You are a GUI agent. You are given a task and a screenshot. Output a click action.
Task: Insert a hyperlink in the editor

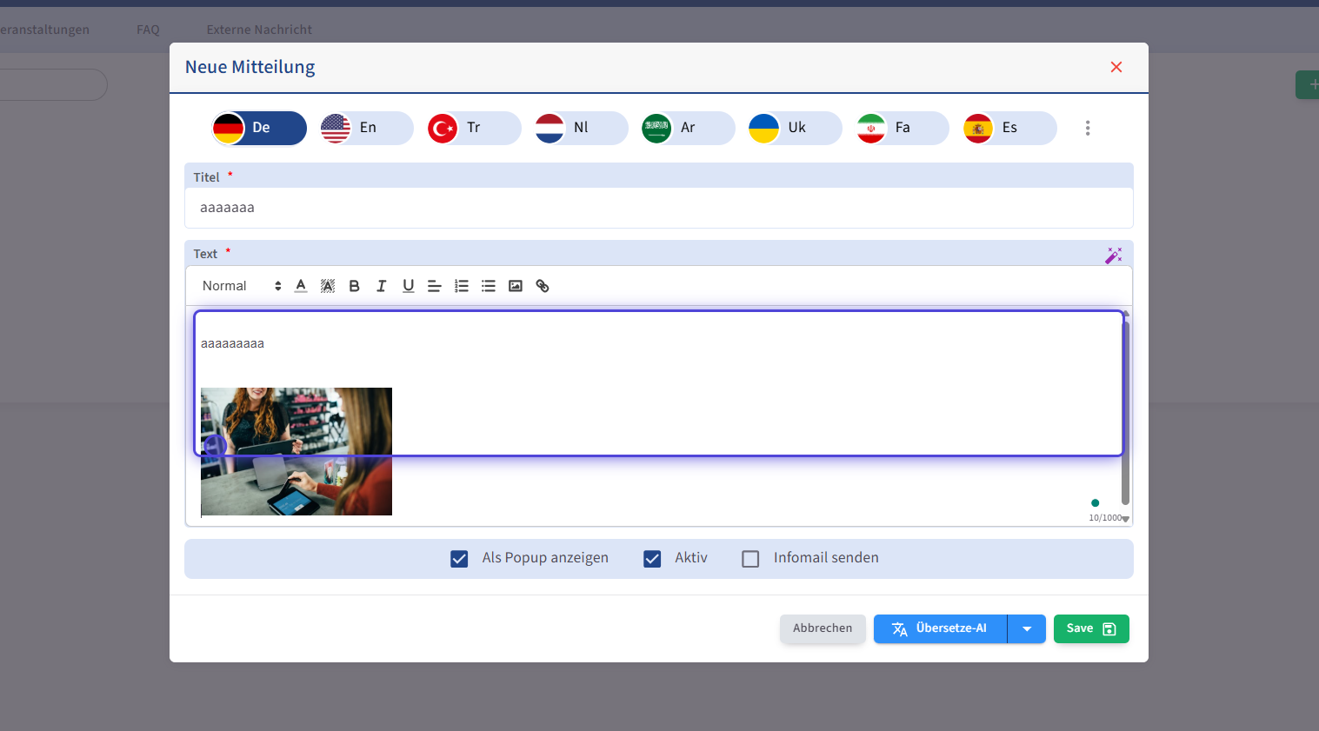[543, 286]
